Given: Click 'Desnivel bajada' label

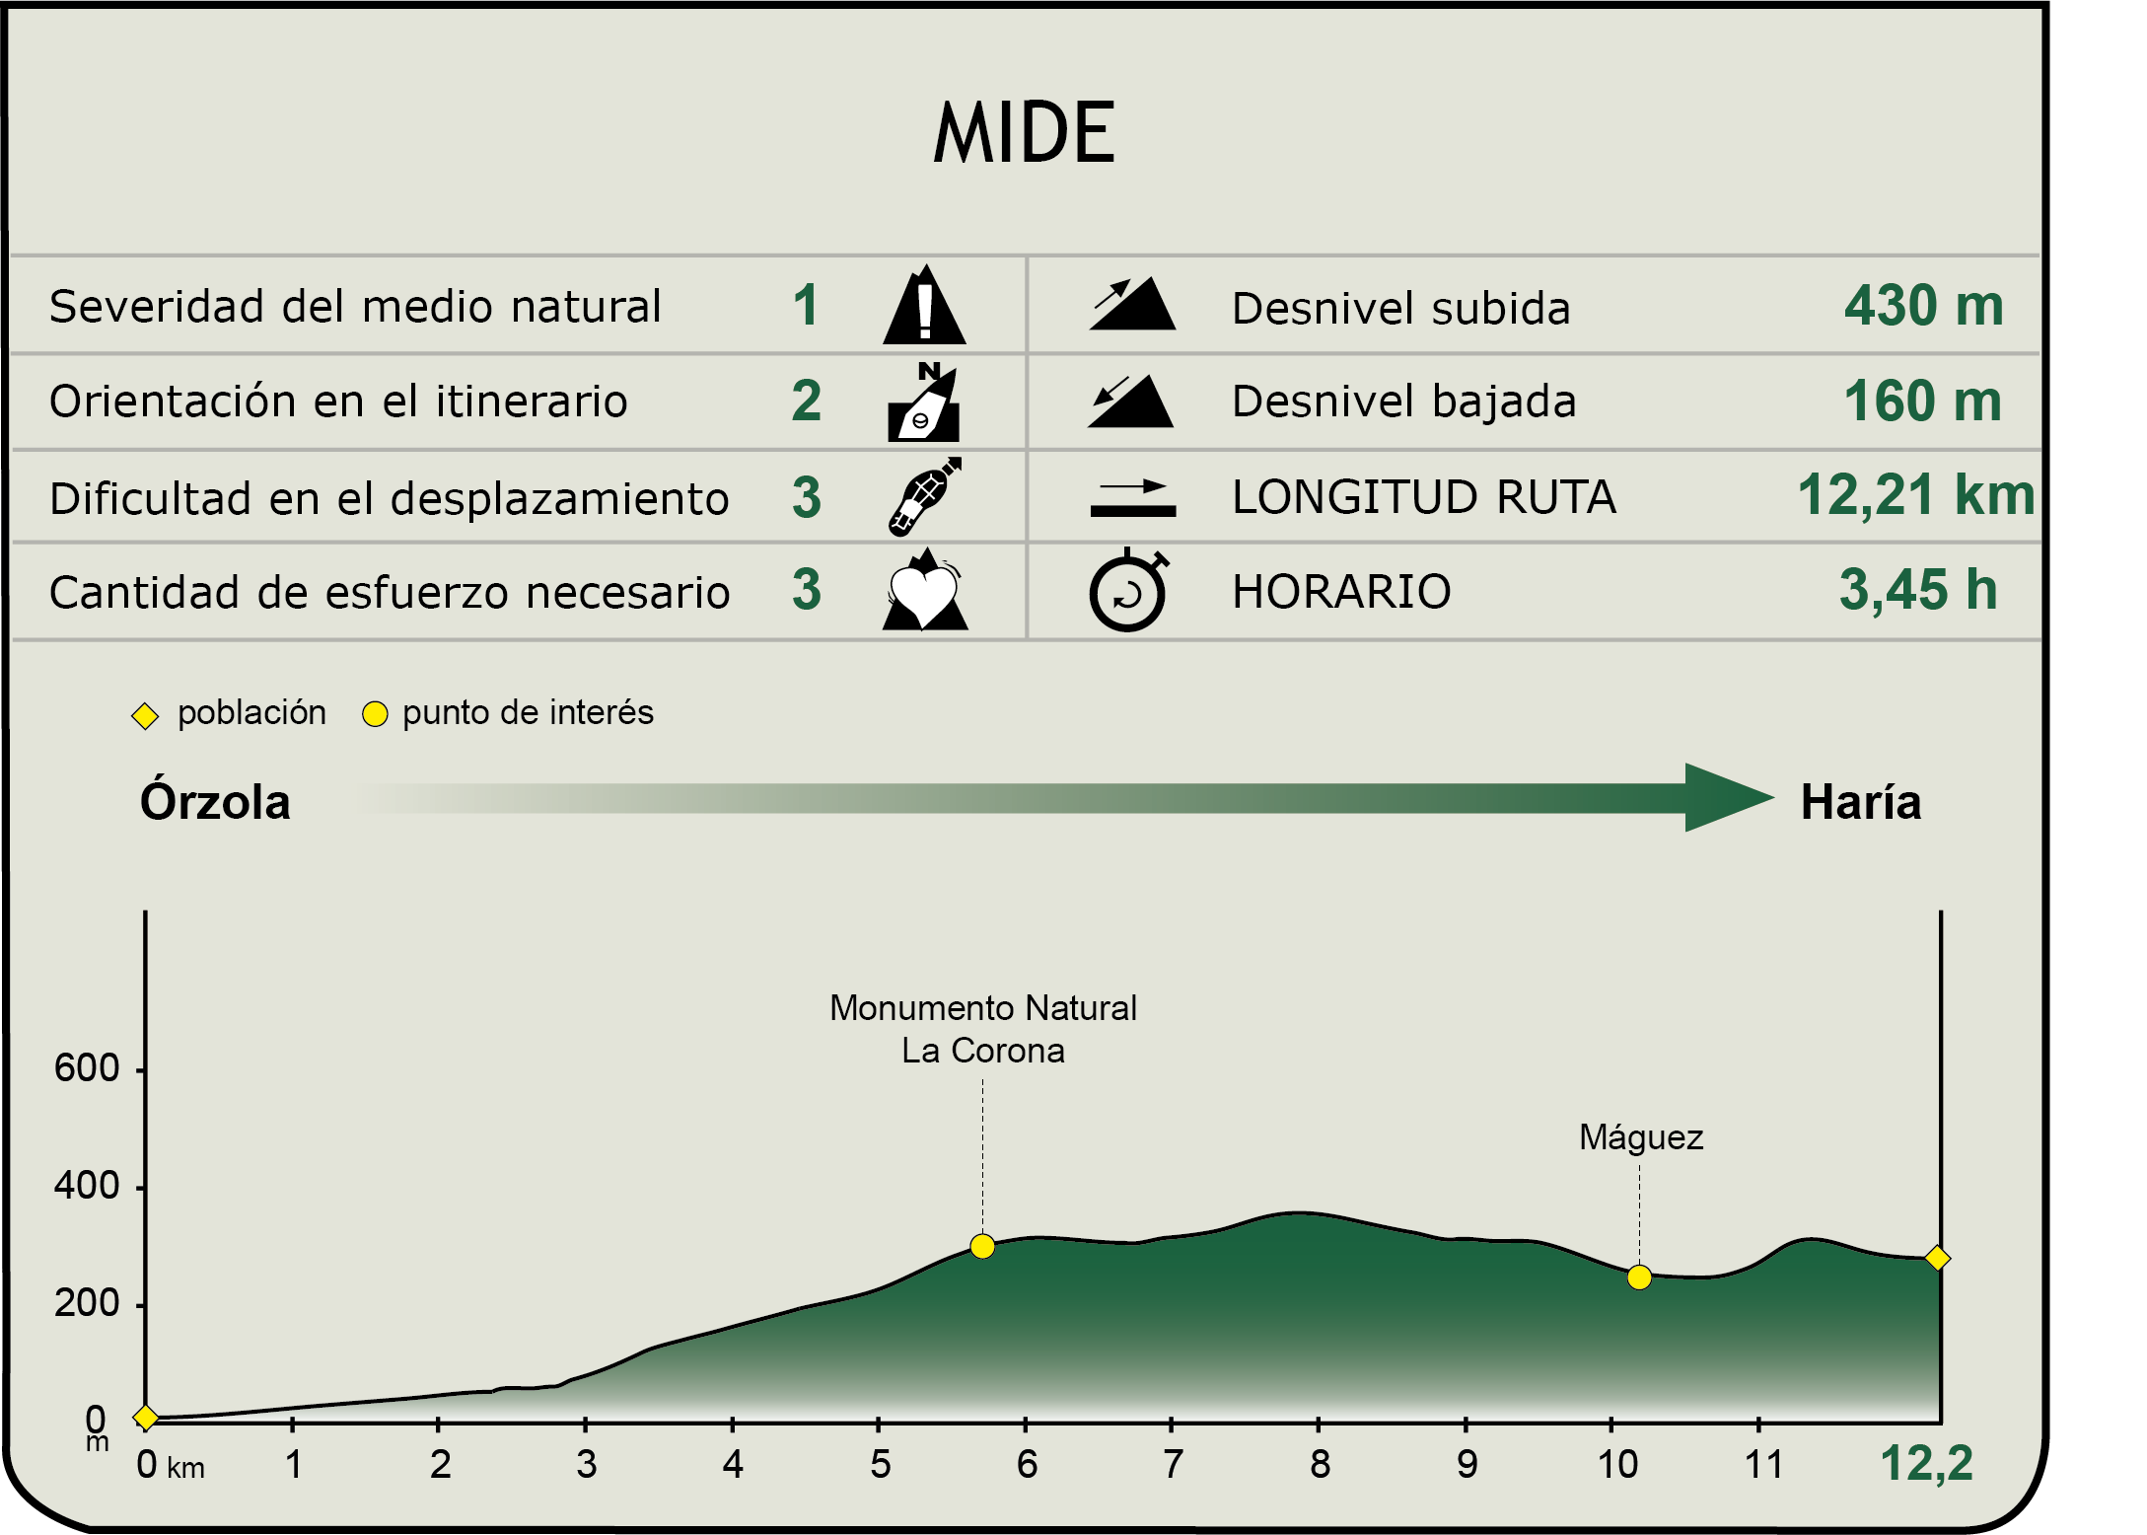Looking at the screenshot, I should click(x=1404, y=402).
